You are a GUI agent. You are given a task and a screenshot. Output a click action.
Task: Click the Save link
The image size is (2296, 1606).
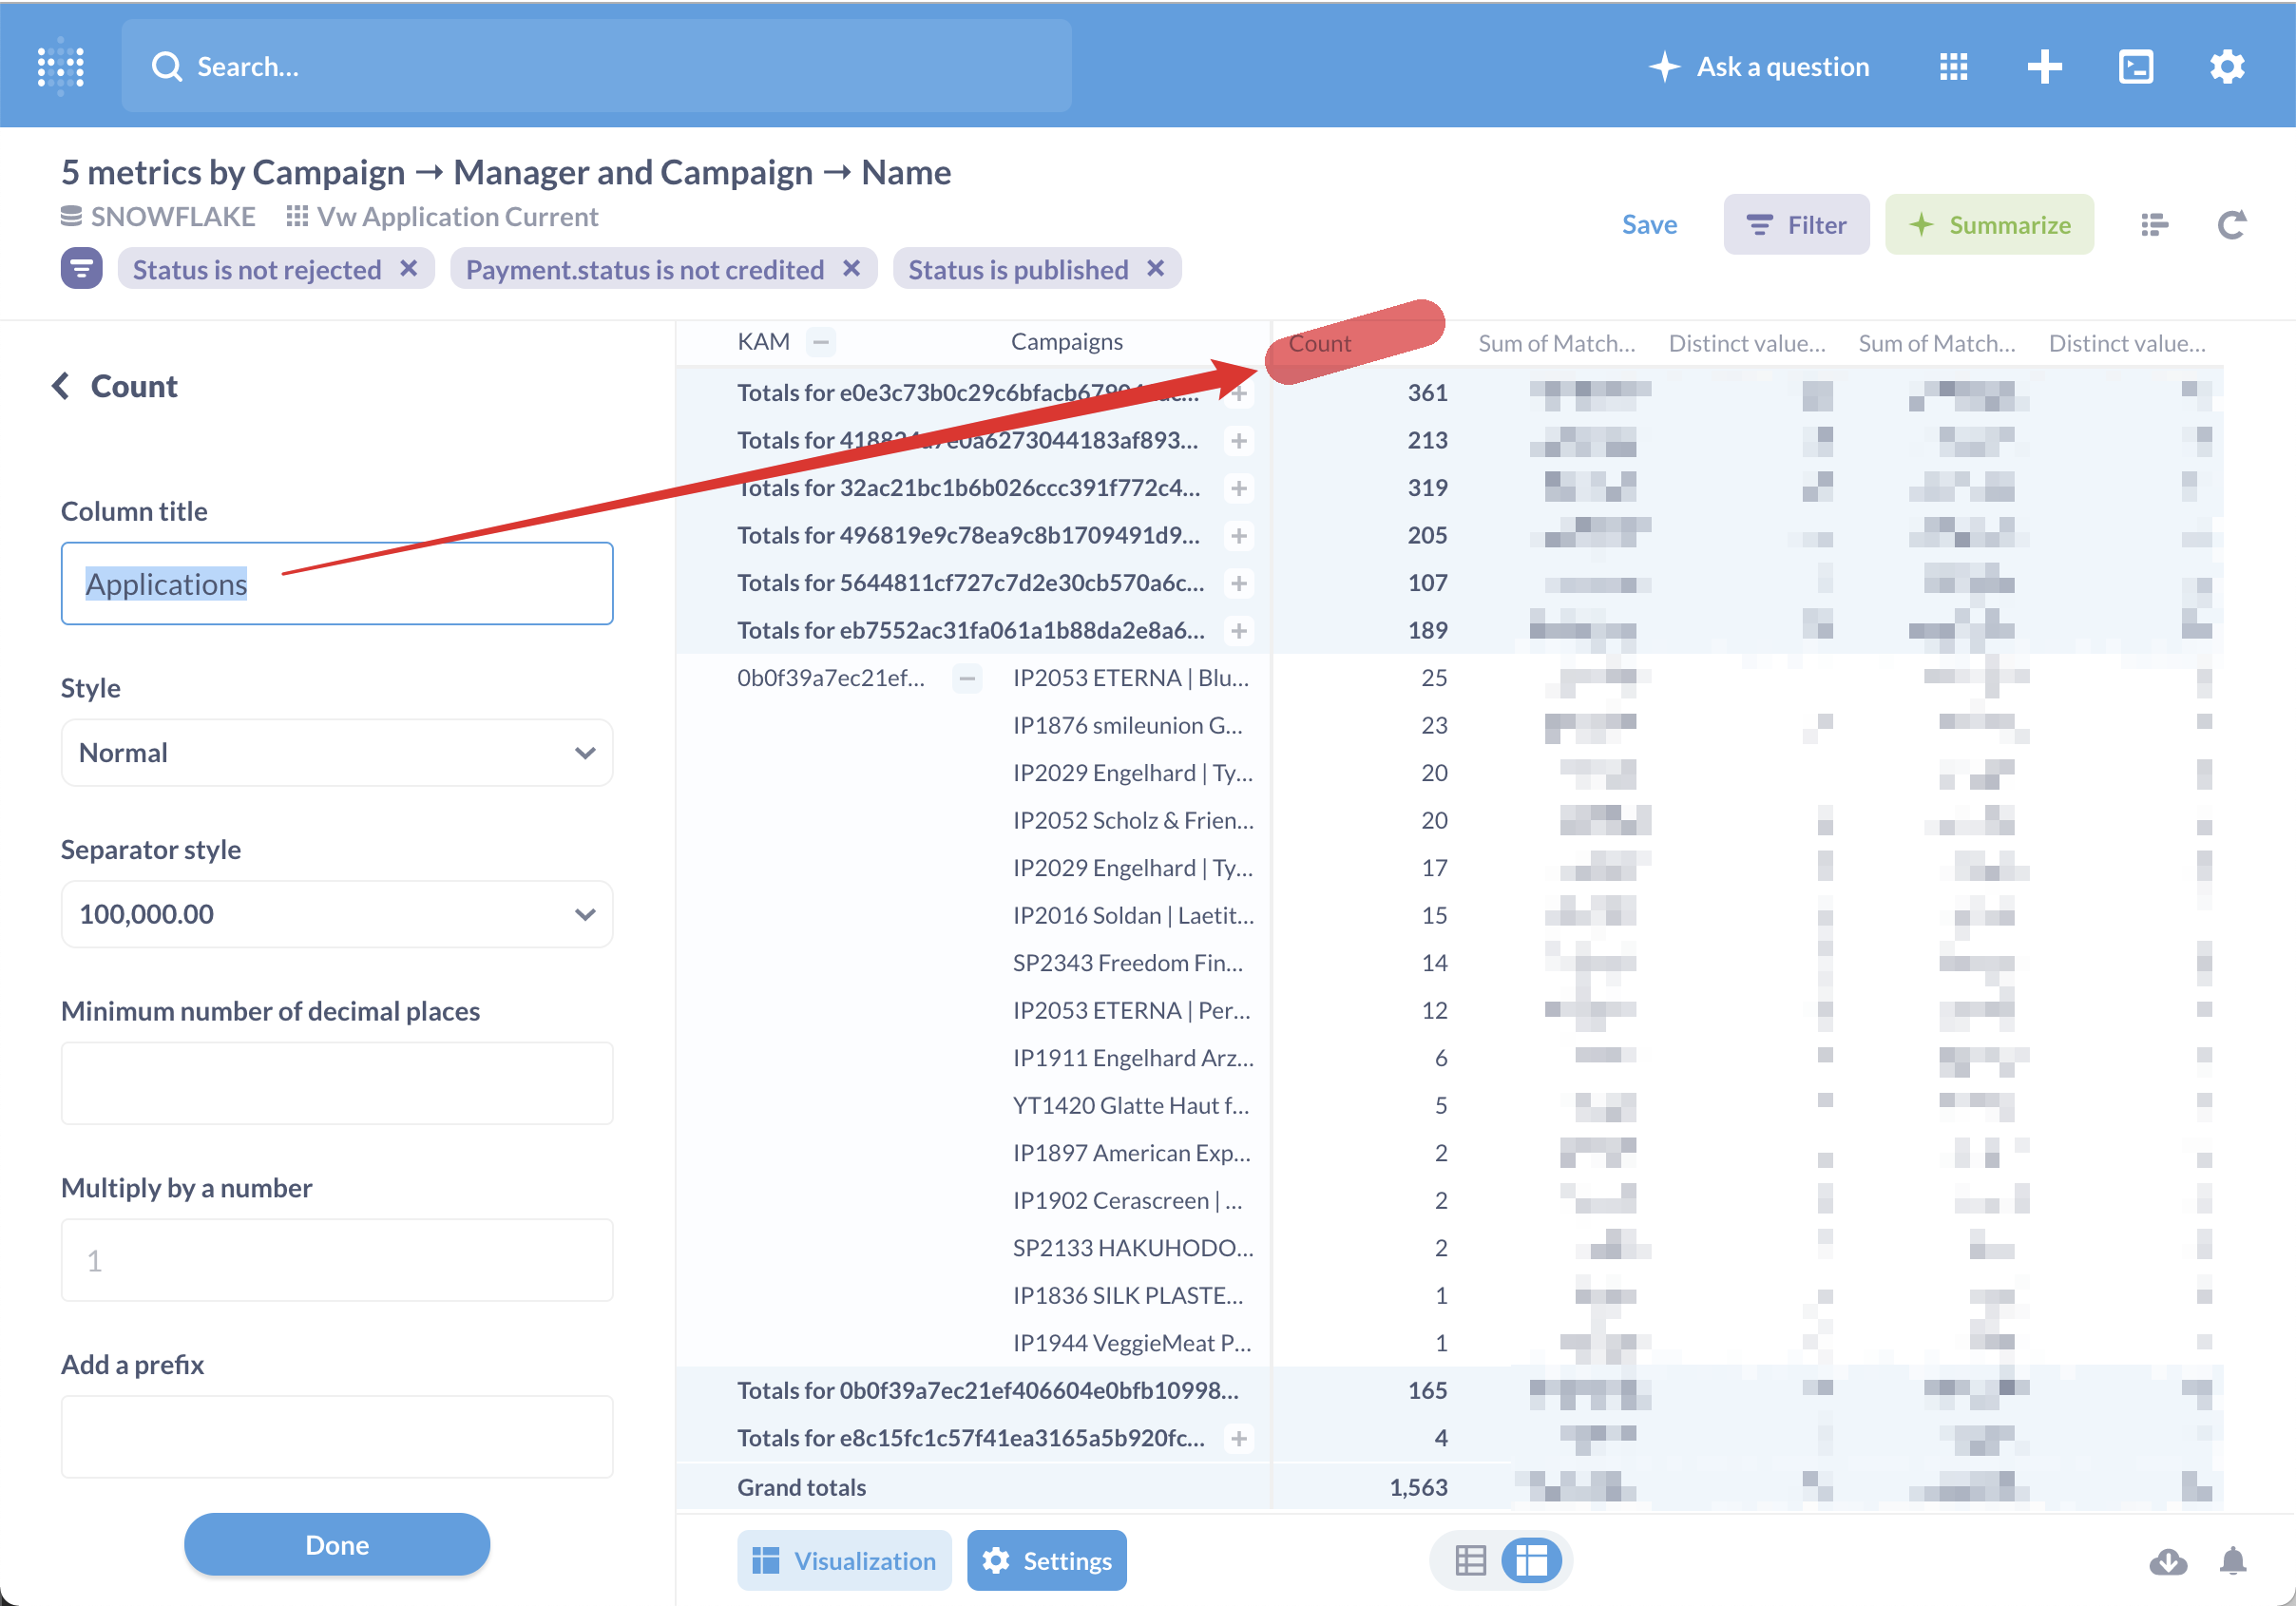click(1649, 224)
